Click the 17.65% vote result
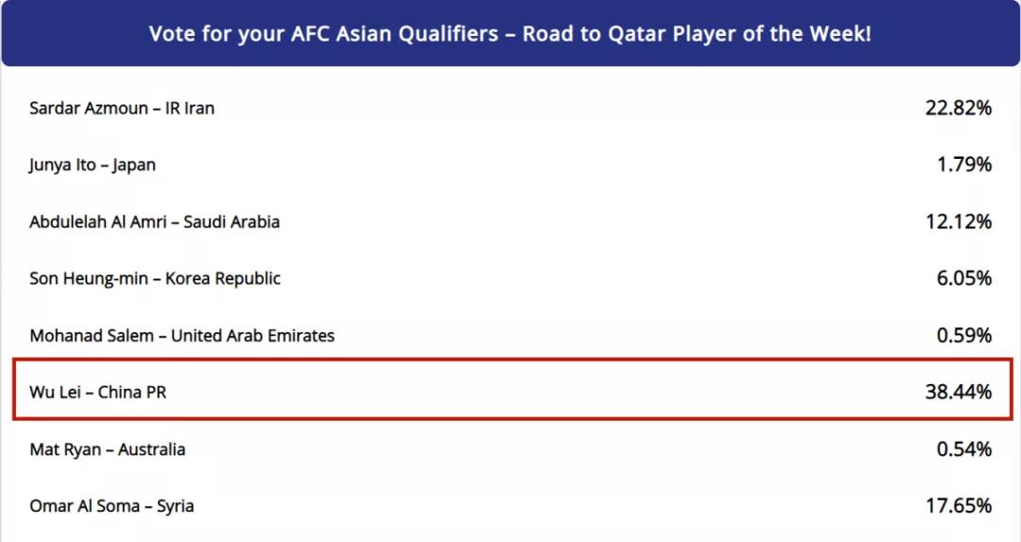Viewport: 1021px width, 542px height. tap(958, 506)
